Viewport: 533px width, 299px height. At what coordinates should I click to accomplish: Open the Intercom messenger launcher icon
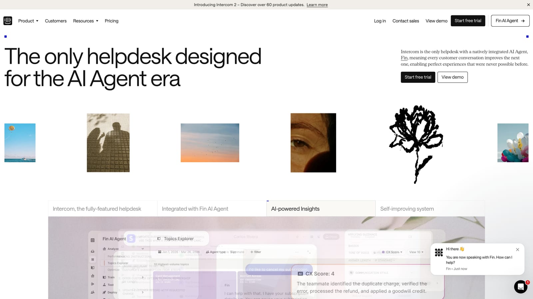[x=521, y=287]
